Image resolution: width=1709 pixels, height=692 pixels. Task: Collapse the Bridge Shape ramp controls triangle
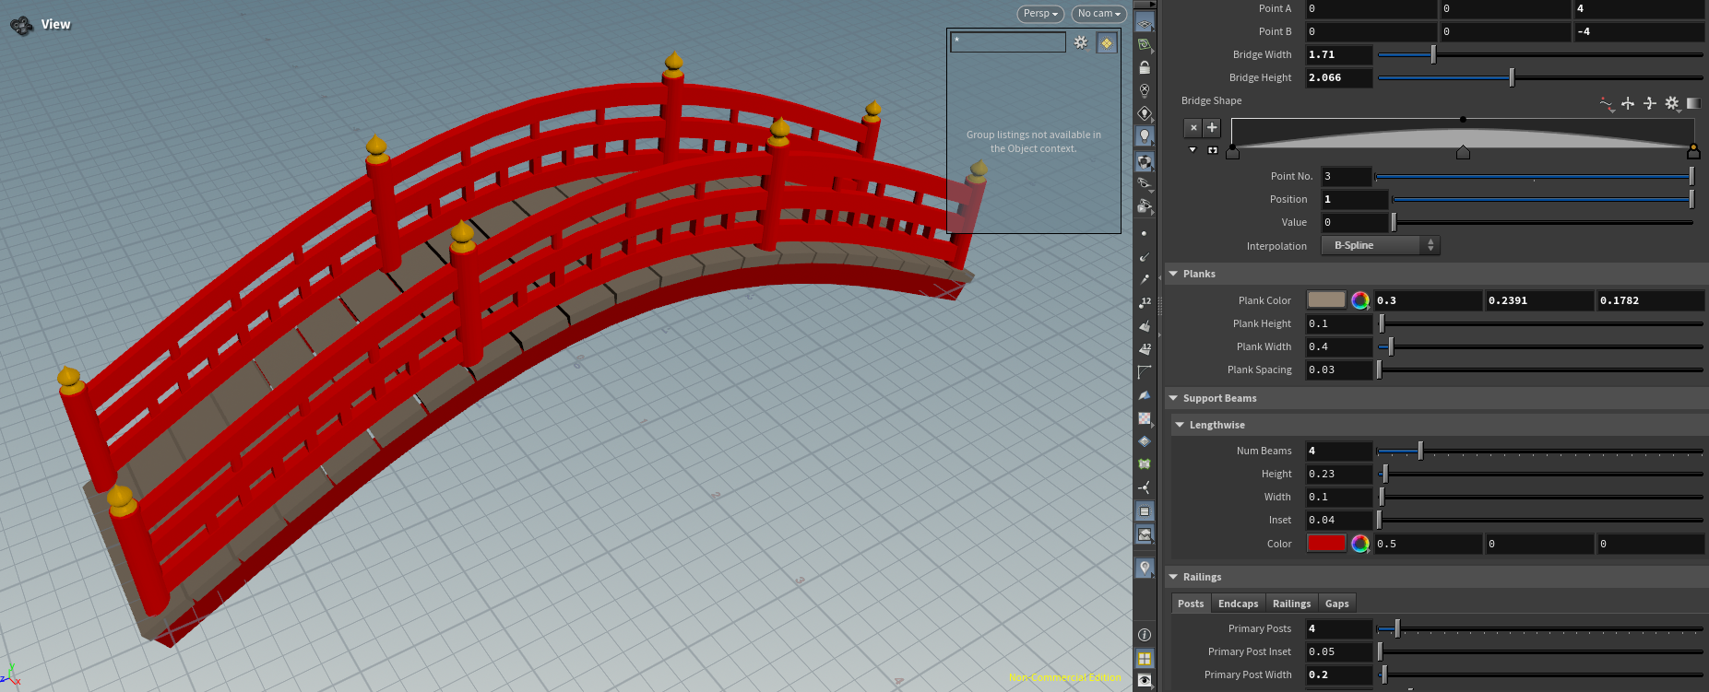pos(1193,149)
